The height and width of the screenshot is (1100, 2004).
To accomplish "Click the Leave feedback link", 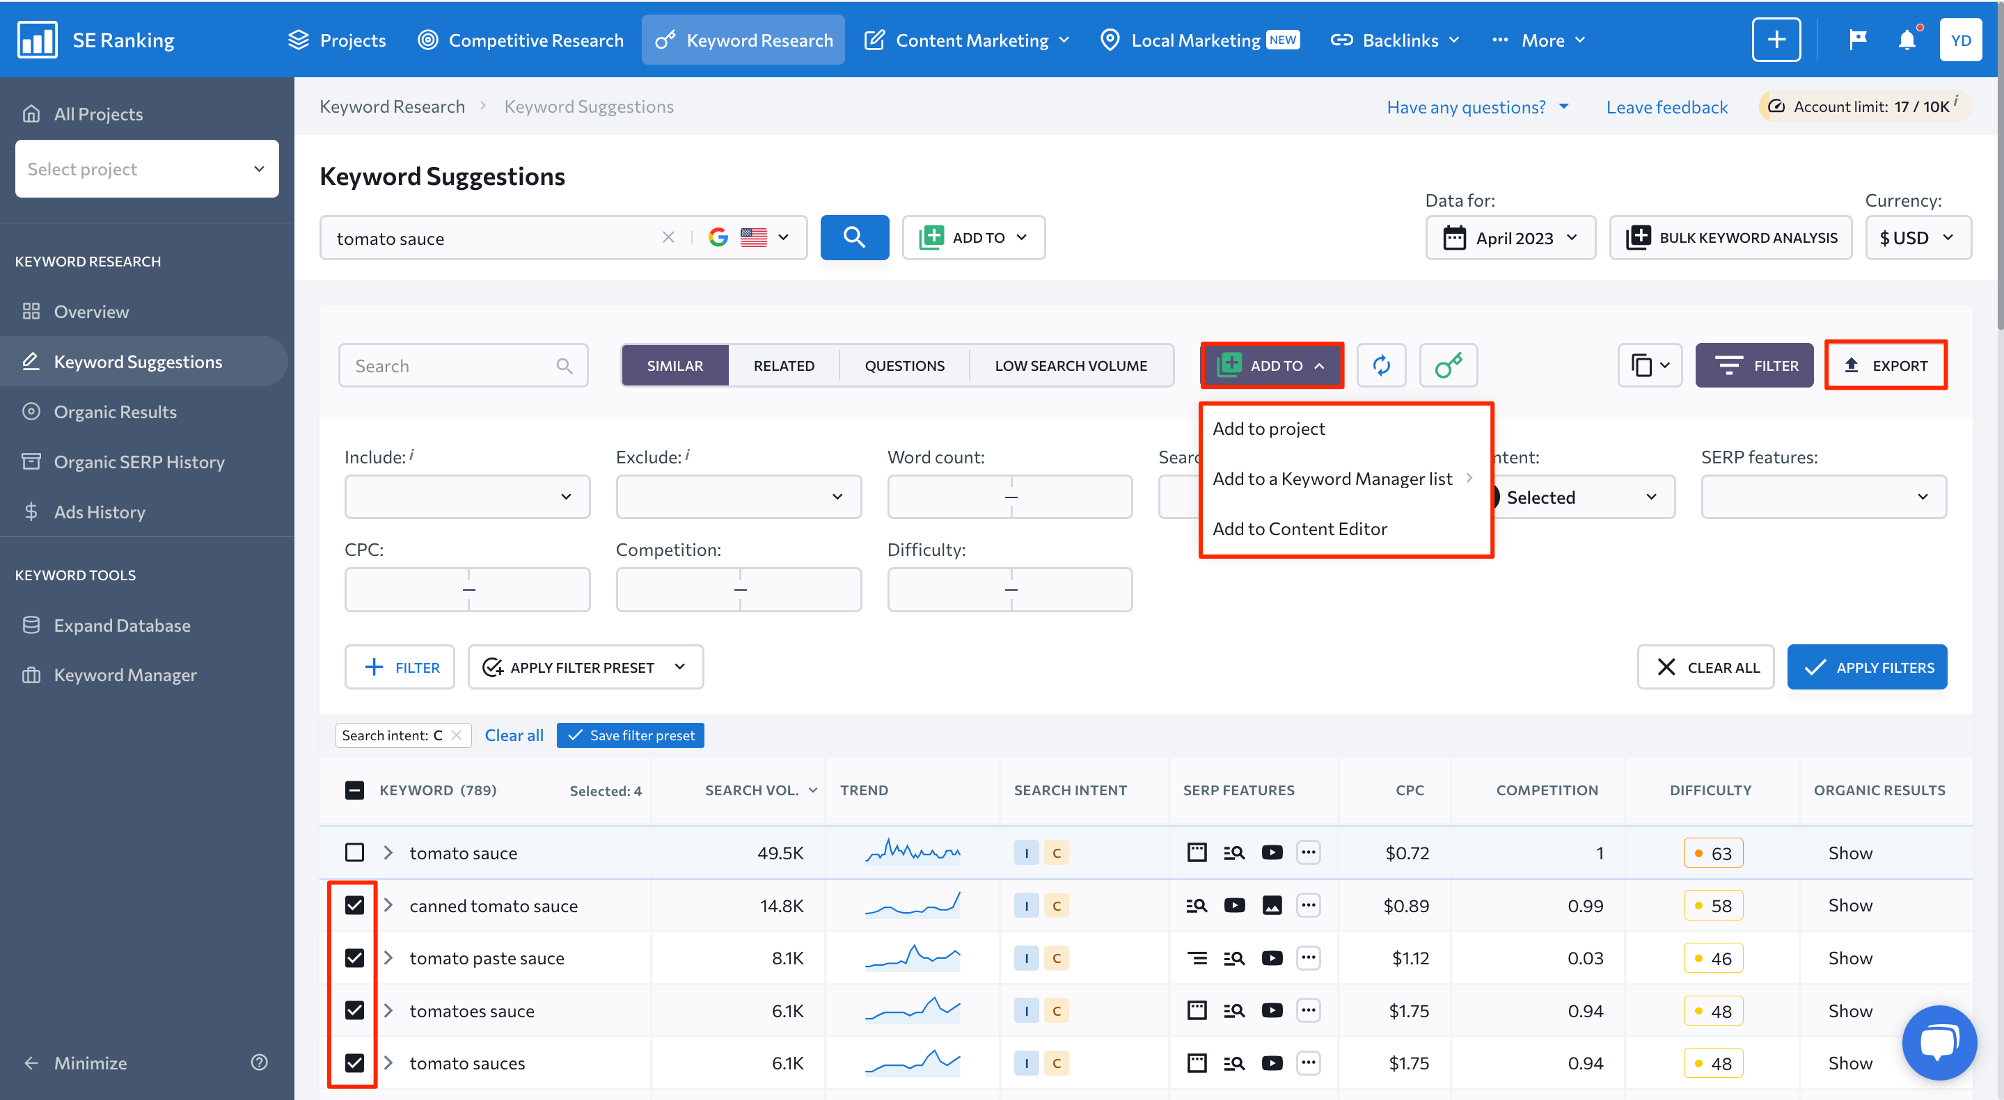I will click(x=1666, y=106).
